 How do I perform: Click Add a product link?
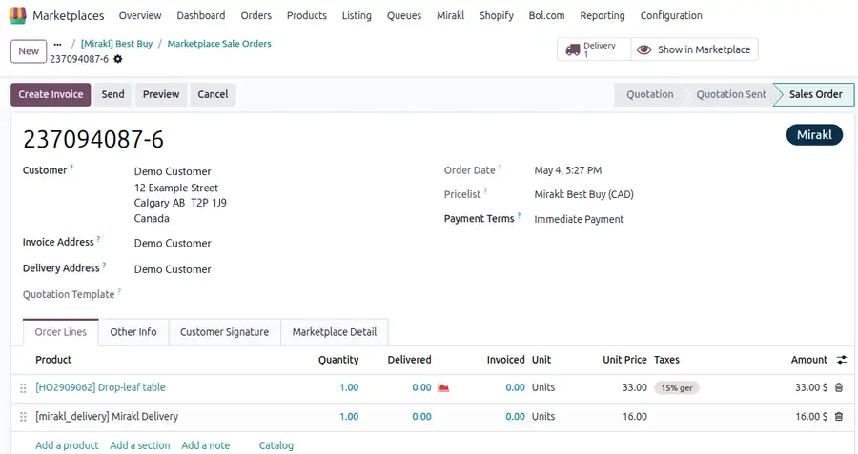(67, 445)
